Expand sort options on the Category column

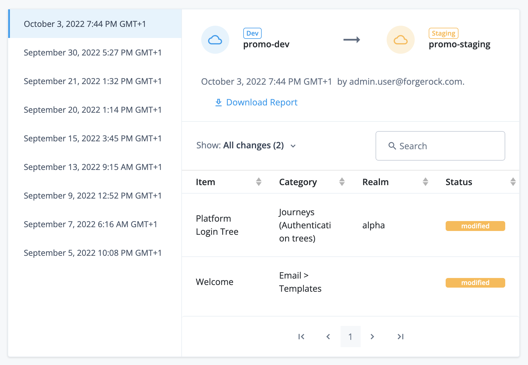[342, 182]
